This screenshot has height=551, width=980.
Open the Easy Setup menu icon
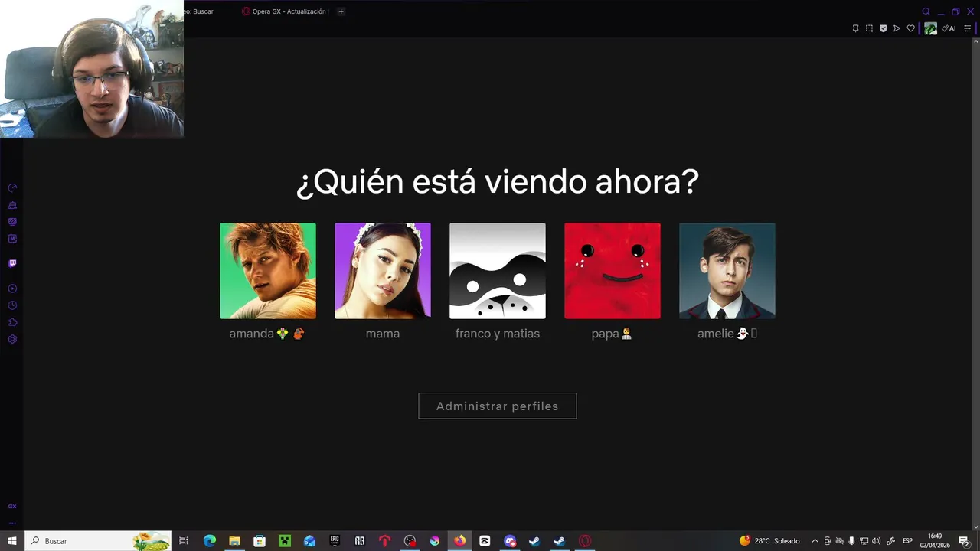(x=967, y=28)
